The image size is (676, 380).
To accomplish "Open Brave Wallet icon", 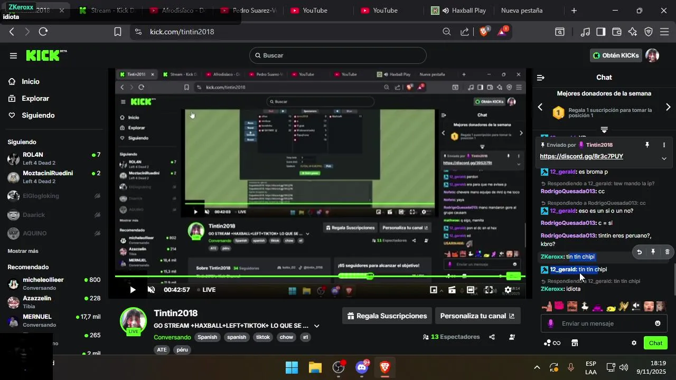I will pyautogui.click(x=617, y=32).
